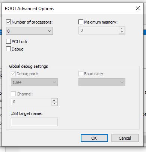Image resolution: width=146 pixels, height=152 pixels.
Task: Enable the Debug checkbox
Action: coord(8,49)
